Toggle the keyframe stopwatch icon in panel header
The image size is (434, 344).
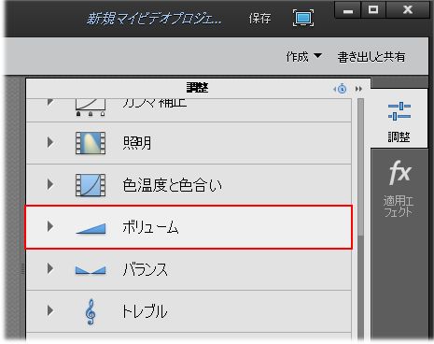[341, 89]
